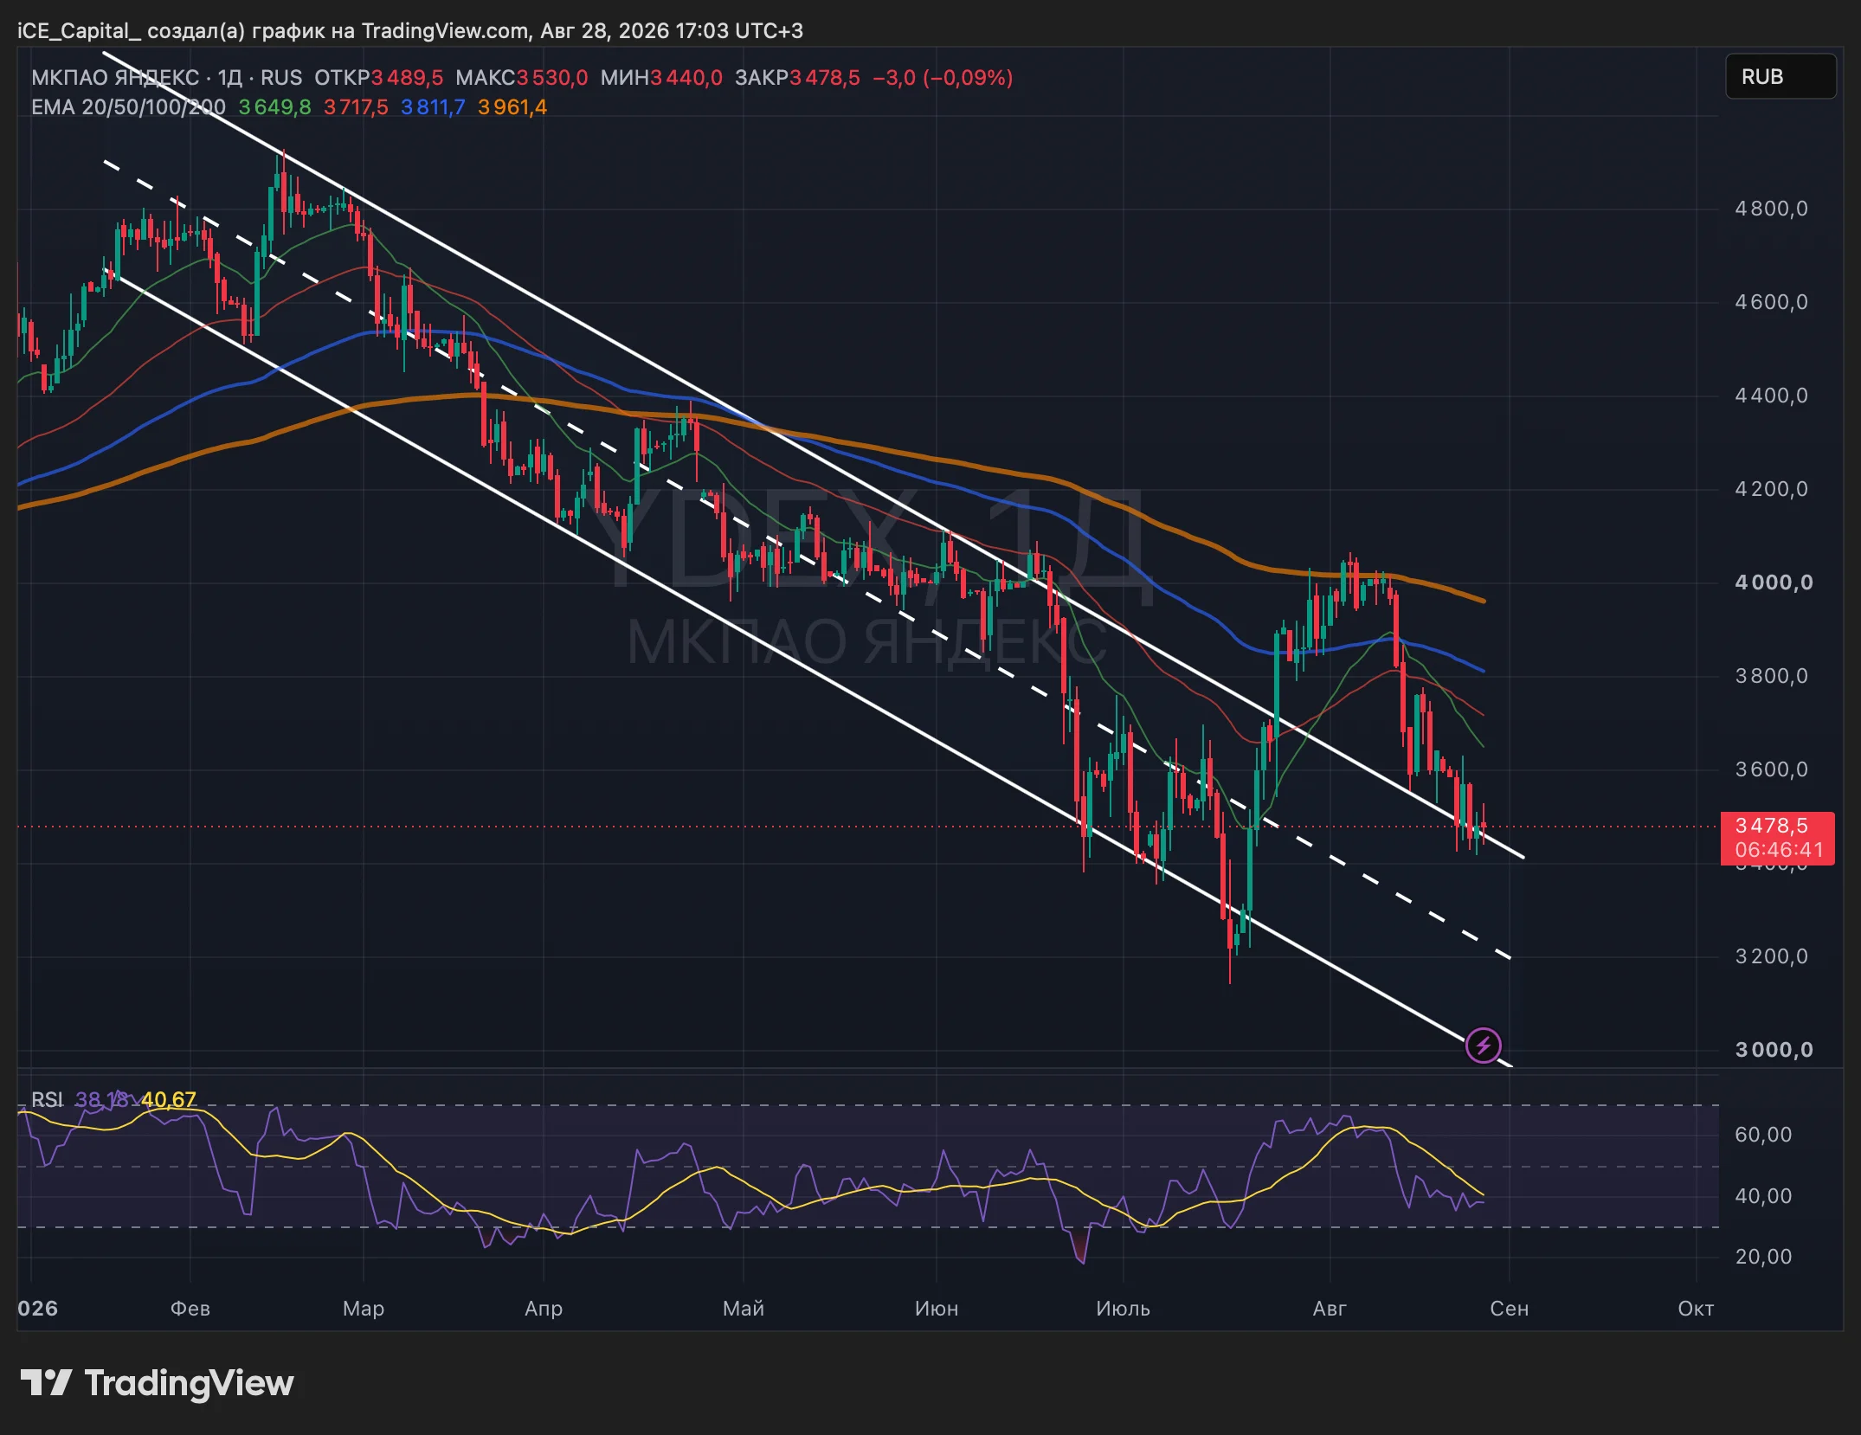Click the Фев label on time axis

(190, 1309)
